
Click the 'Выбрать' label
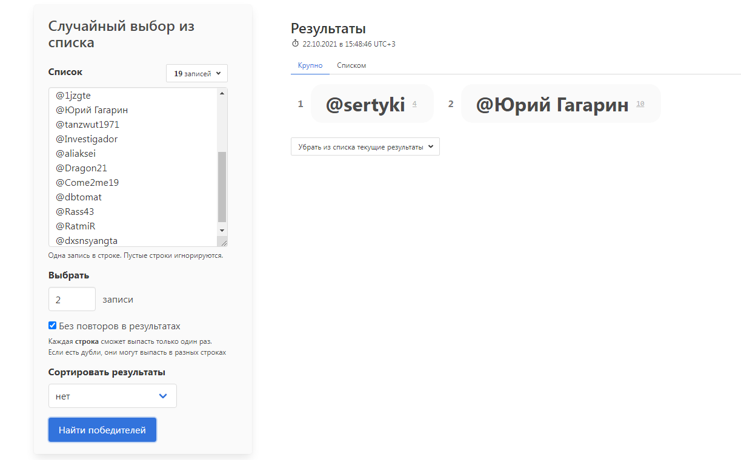69,275
